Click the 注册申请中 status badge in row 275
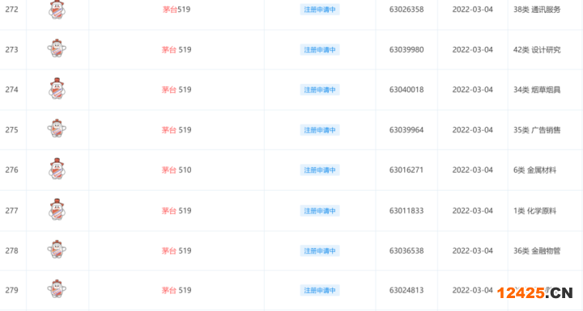Viewport: 583px width, 311px height. coord(320,130)
